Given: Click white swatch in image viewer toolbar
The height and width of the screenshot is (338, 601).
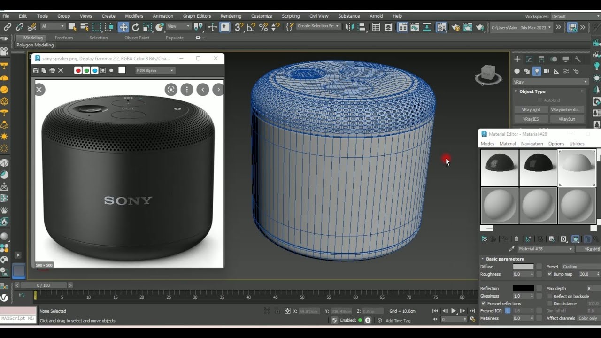Looking at the screenshot, I should [x=122, y=70].
